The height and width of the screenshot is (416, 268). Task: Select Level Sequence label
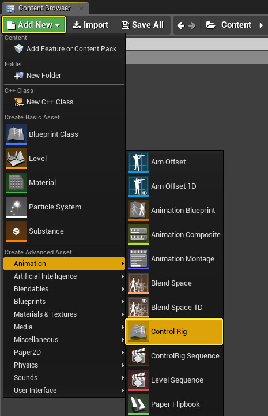177,380
